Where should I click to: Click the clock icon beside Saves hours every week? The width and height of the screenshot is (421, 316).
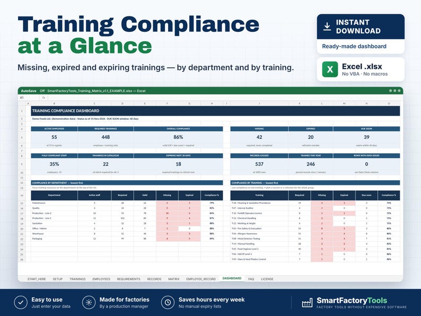[x=168, y=303]
